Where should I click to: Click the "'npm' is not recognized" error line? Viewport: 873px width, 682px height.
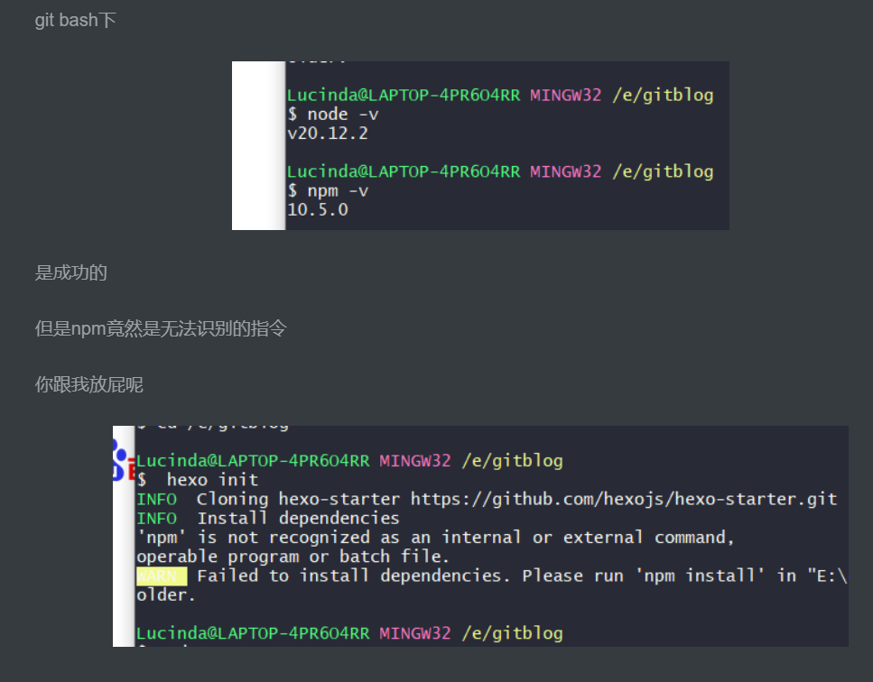click(x=435, y=538)
